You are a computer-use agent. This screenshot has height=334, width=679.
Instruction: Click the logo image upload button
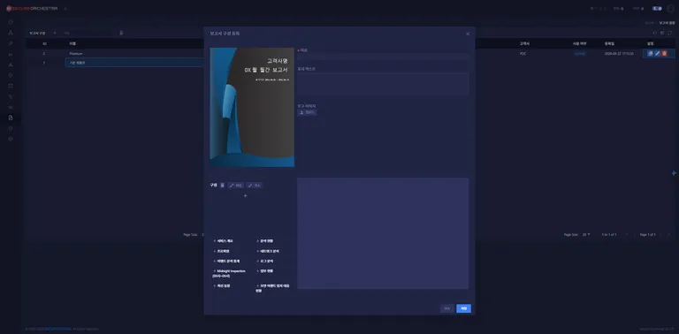[x=307, y=112]
